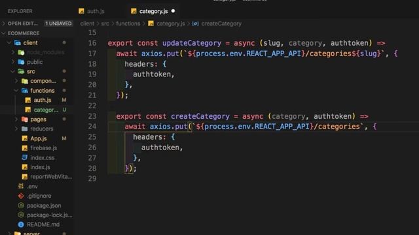This screenshot has height=235, width=419.
Task: Collapse the functions folder chevron
Action: click(16, 91)
